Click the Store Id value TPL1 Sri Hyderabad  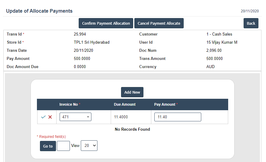click(x=92, y=42)
